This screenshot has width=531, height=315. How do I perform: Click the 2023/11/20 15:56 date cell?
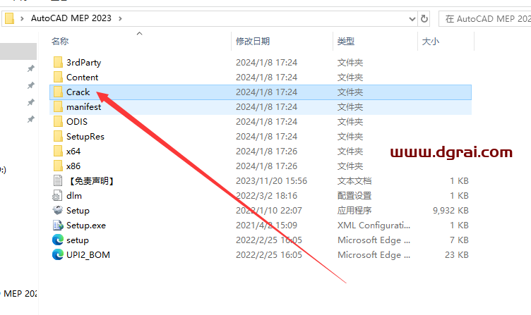(272, 181)
